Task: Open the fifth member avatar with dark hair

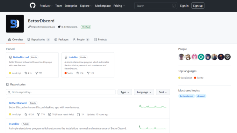Action: coord(208,57)
